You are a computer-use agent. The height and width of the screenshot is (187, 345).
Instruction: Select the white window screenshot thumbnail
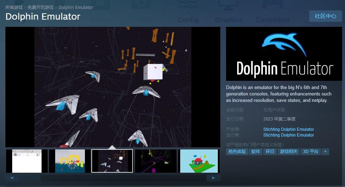(27, 161)
